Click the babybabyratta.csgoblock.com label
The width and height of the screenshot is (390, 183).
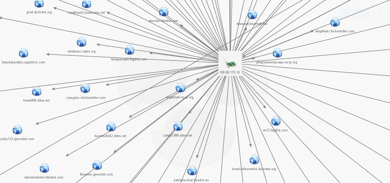pos(23,62)
